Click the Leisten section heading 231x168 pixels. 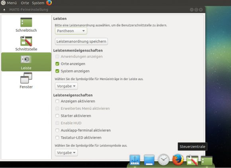[60, 19]
